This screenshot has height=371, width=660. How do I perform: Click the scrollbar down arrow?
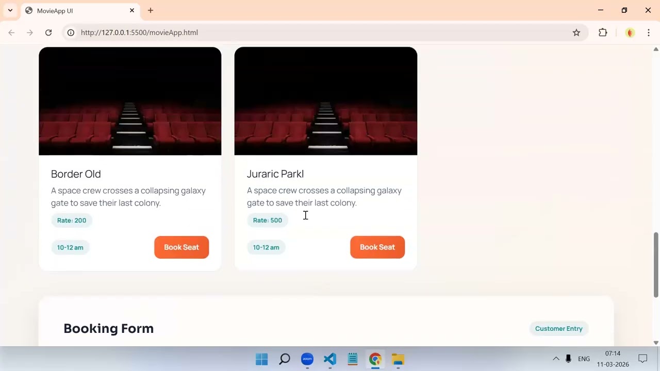(x=656, y=343)
